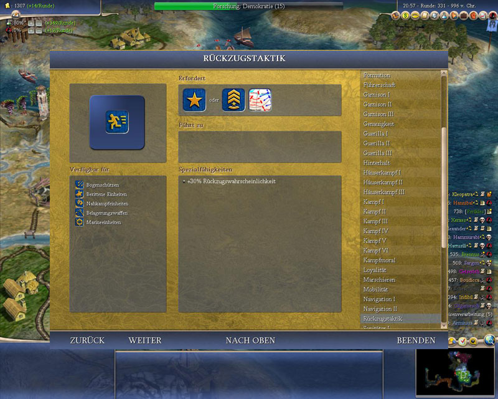Image resolution: width=498 pixels, height=399 pixels.
Task: Click the globe with magnifier icon
Action: 489,340
